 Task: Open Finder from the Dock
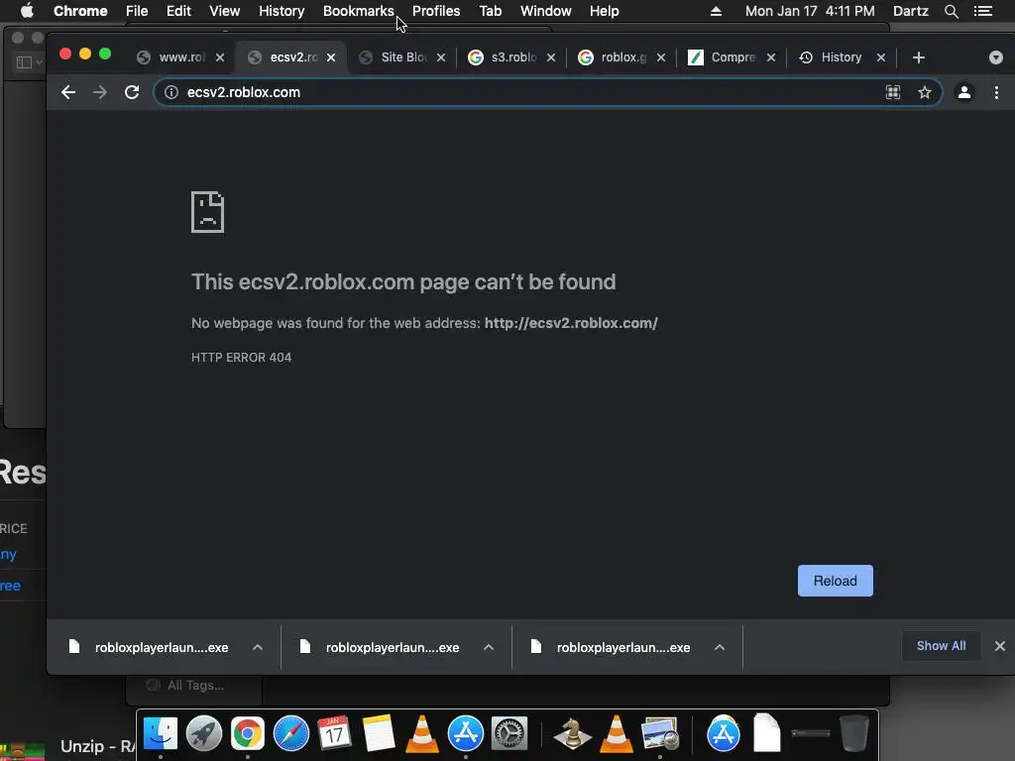160,734
